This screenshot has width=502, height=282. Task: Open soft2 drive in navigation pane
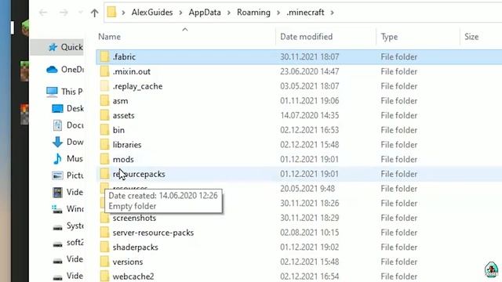(x=68, y=242)
